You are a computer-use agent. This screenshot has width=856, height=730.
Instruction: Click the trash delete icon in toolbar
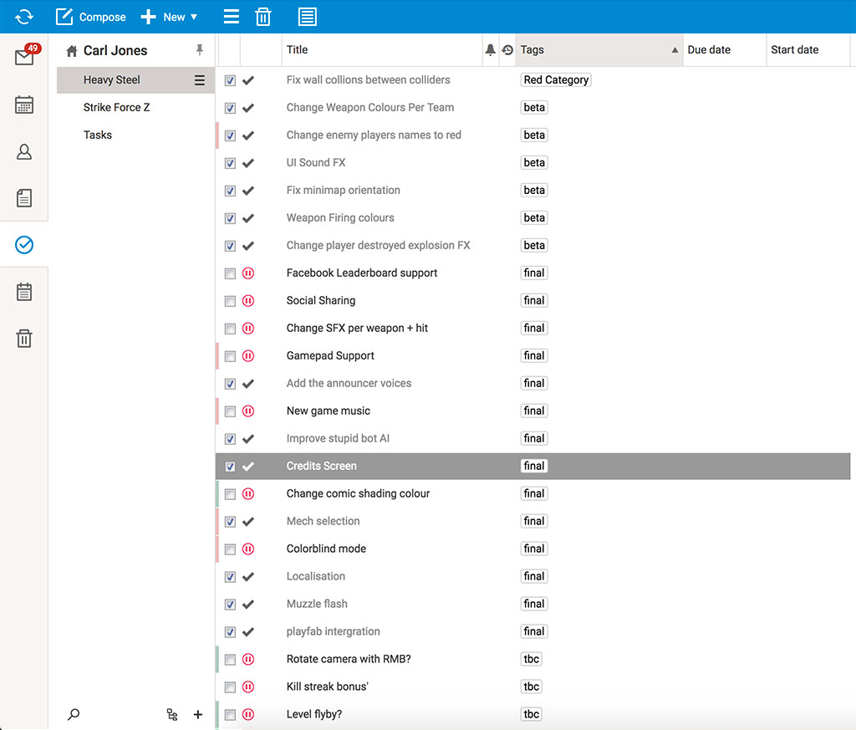click(x=263, y=17)
